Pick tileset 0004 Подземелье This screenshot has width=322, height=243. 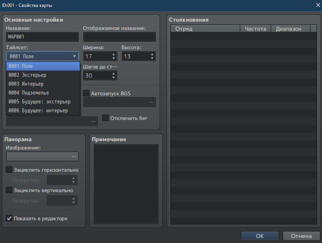point(43,93)
